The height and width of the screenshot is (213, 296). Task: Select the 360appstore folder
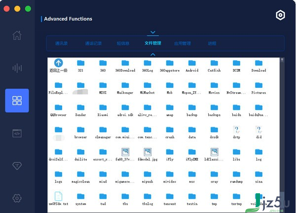pos(170,66)
